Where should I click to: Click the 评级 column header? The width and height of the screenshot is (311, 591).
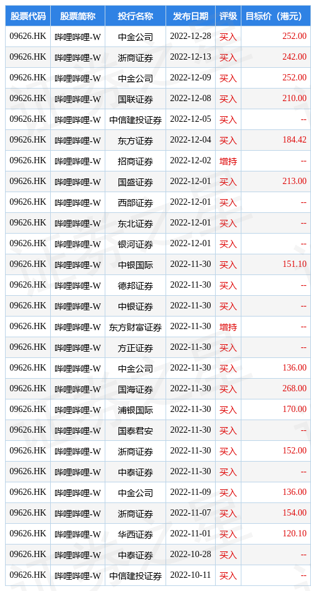pyautogui.click(x=228, y=16)
